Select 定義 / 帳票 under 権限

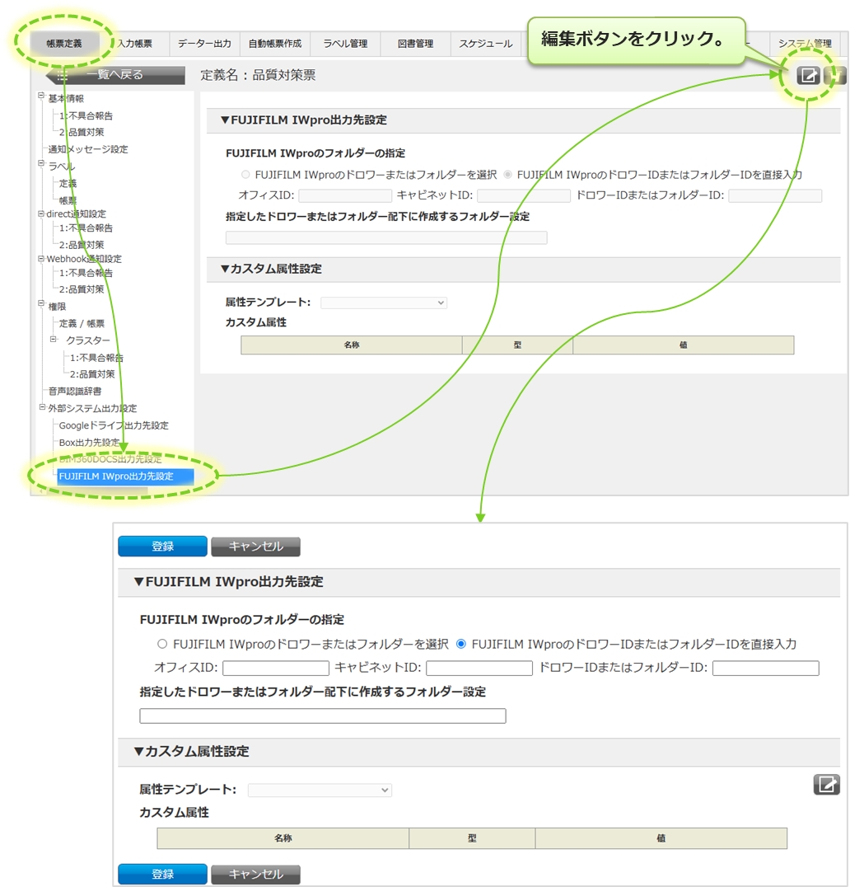[x=82, y=323]
